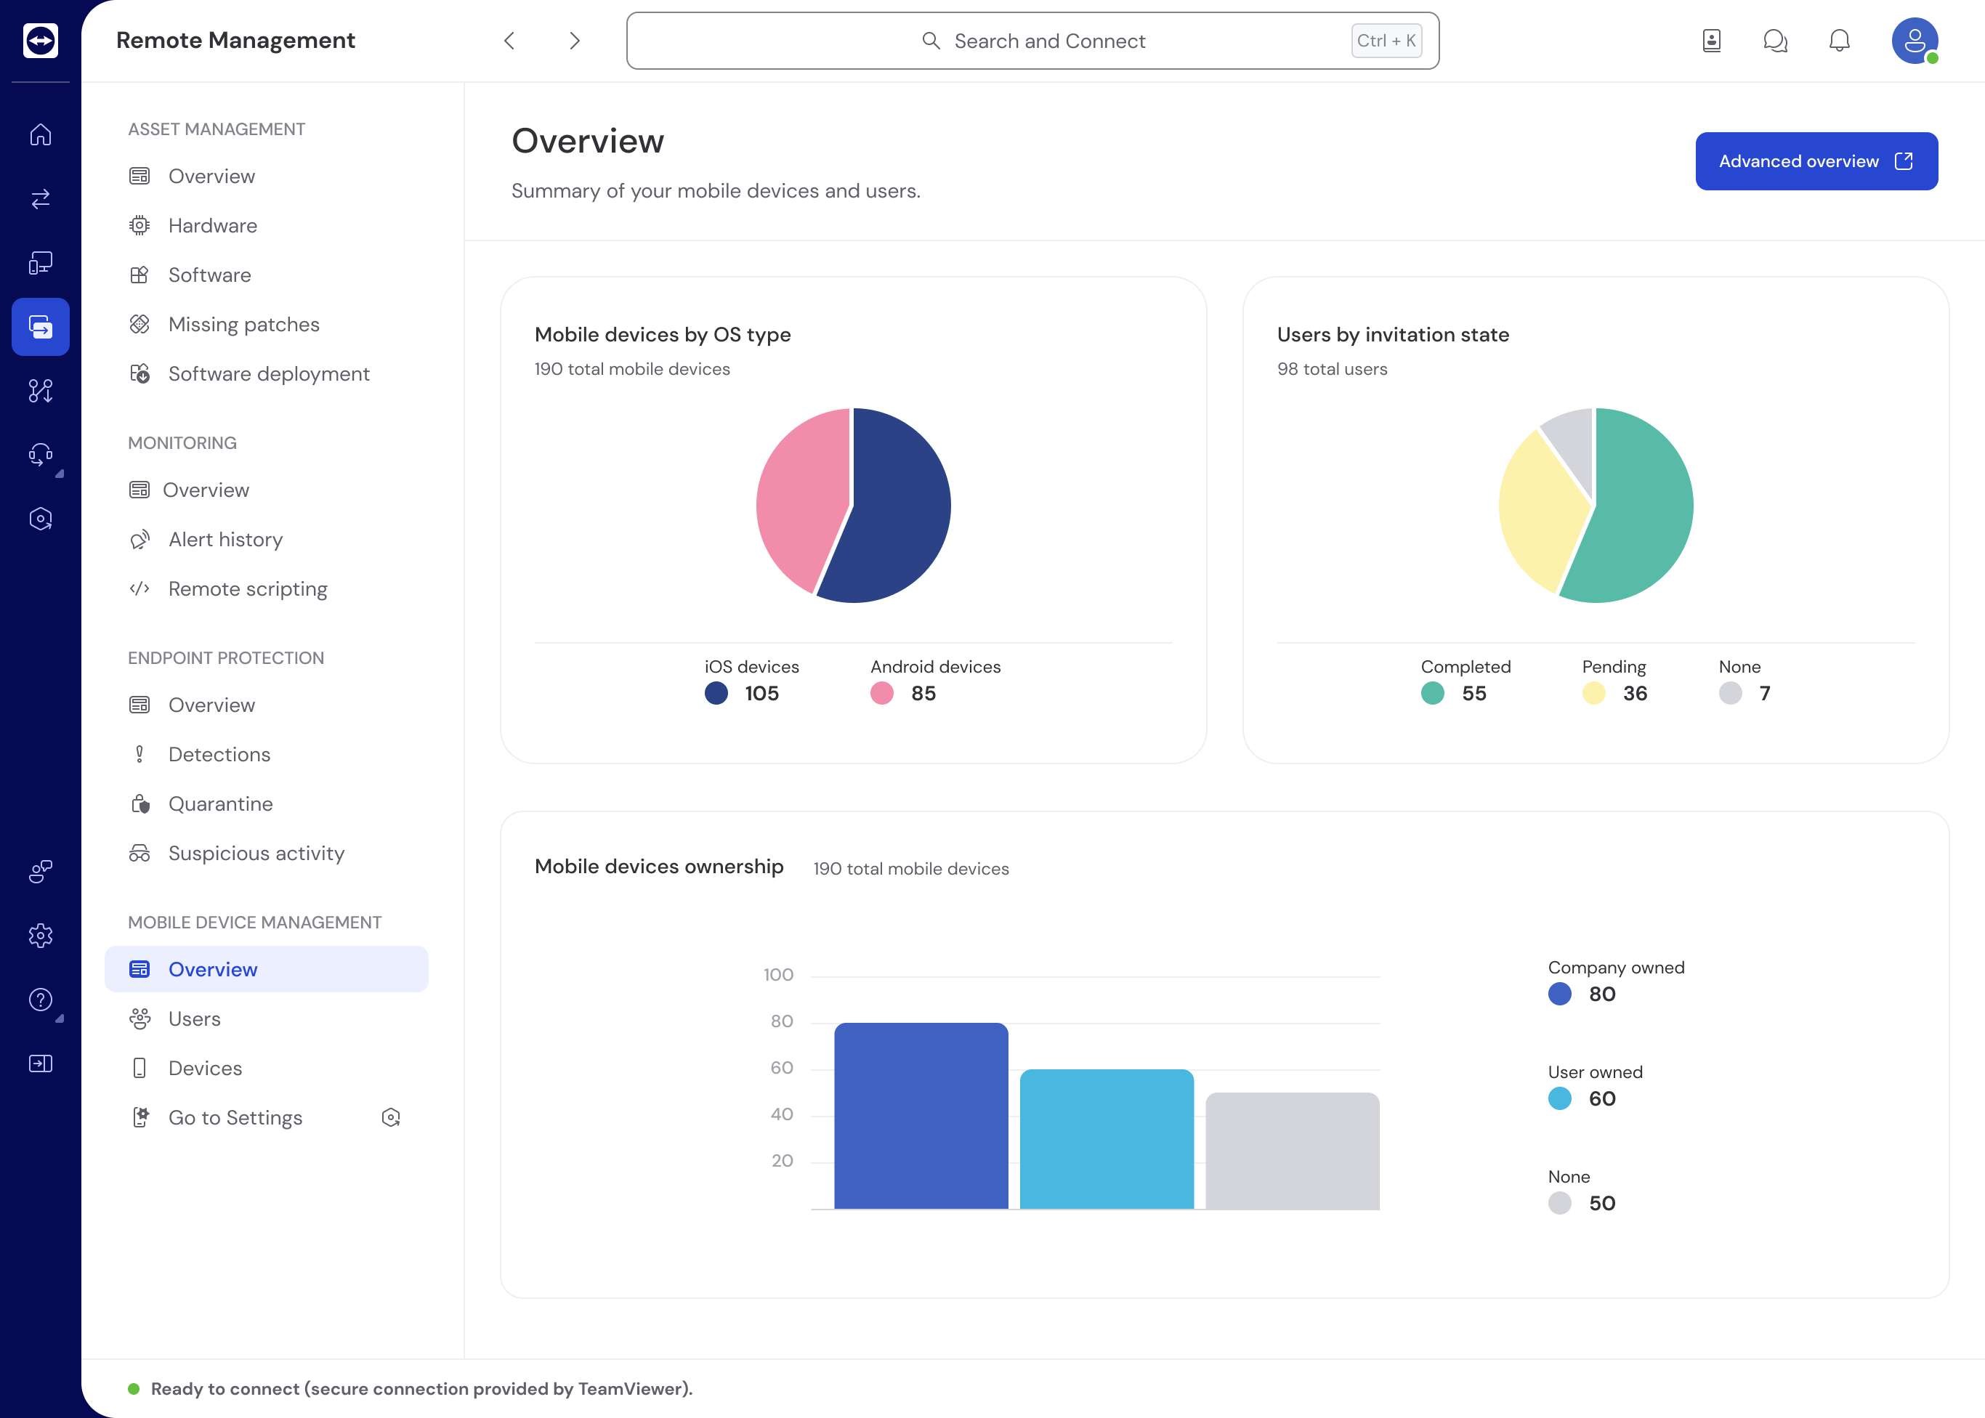
Task: Select the connections transfer-arrows sidebar icon
Action: click(40, 199)
